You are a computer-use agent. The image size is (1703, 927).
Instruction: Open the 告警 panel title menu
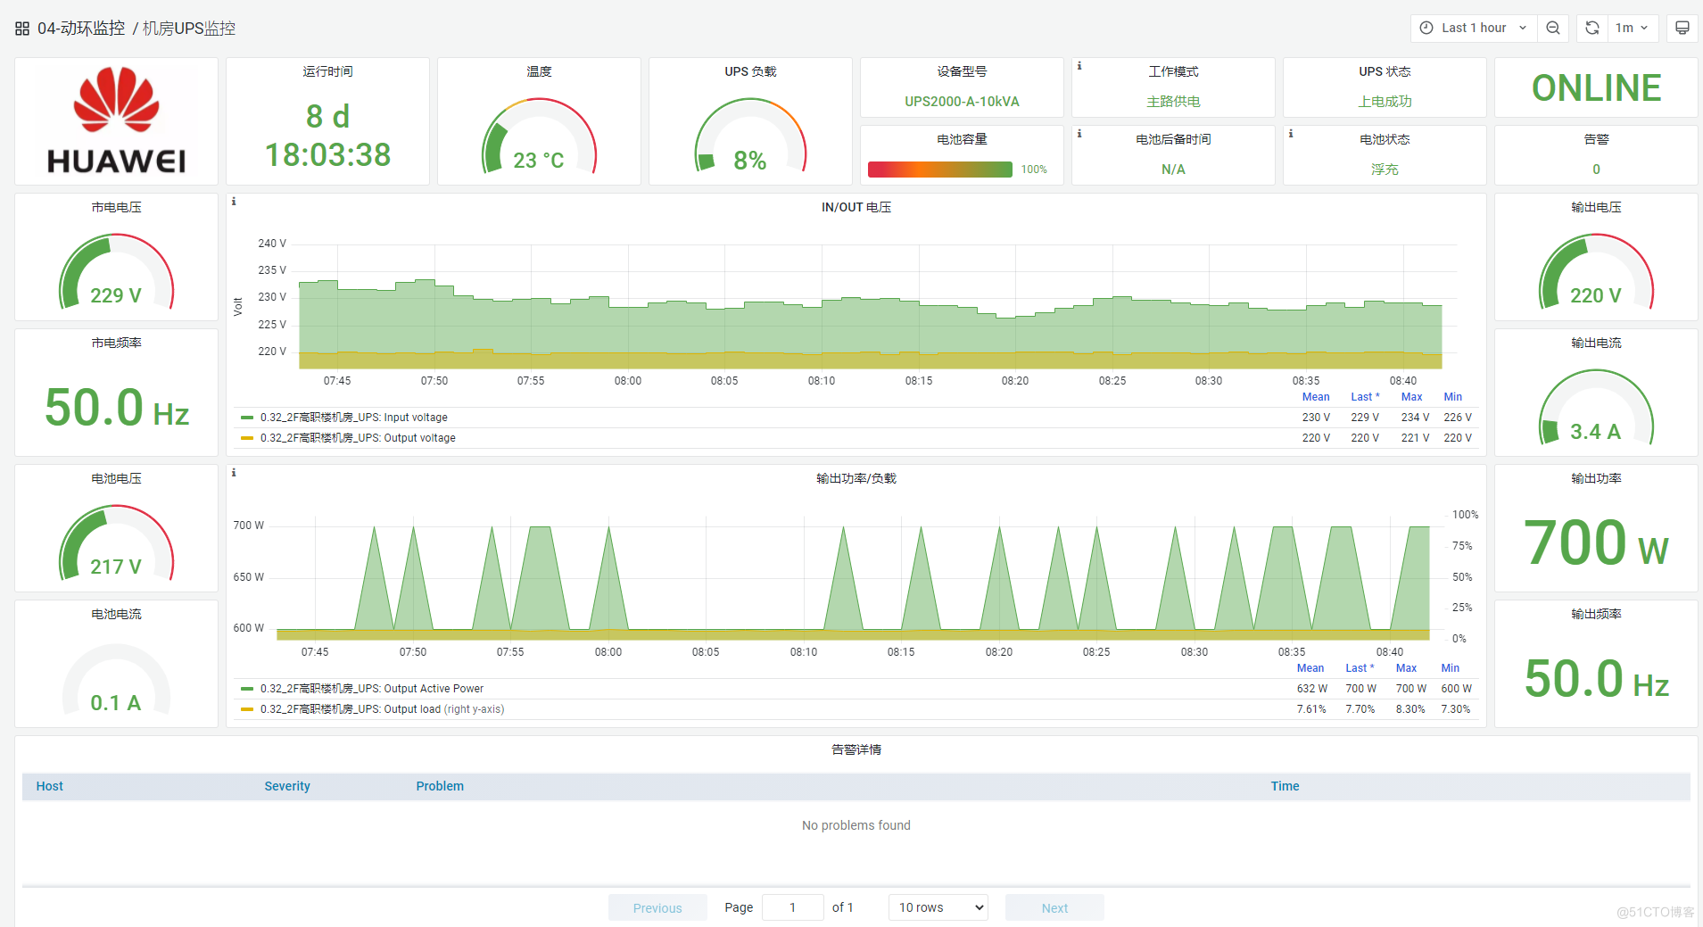tap(1596, 139)
